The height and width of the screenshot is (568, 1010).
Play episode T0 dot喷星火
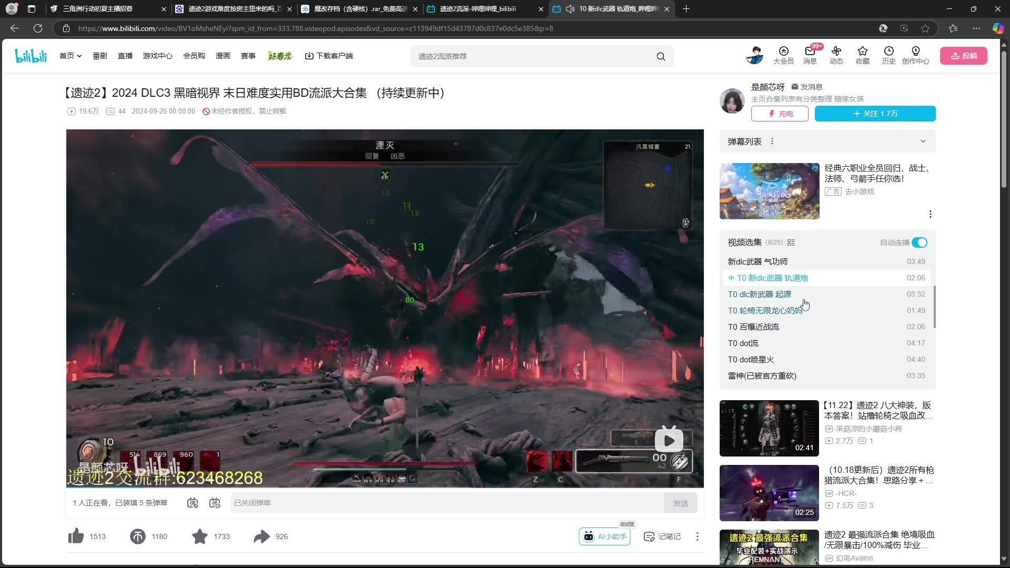[x=826, y=359]
